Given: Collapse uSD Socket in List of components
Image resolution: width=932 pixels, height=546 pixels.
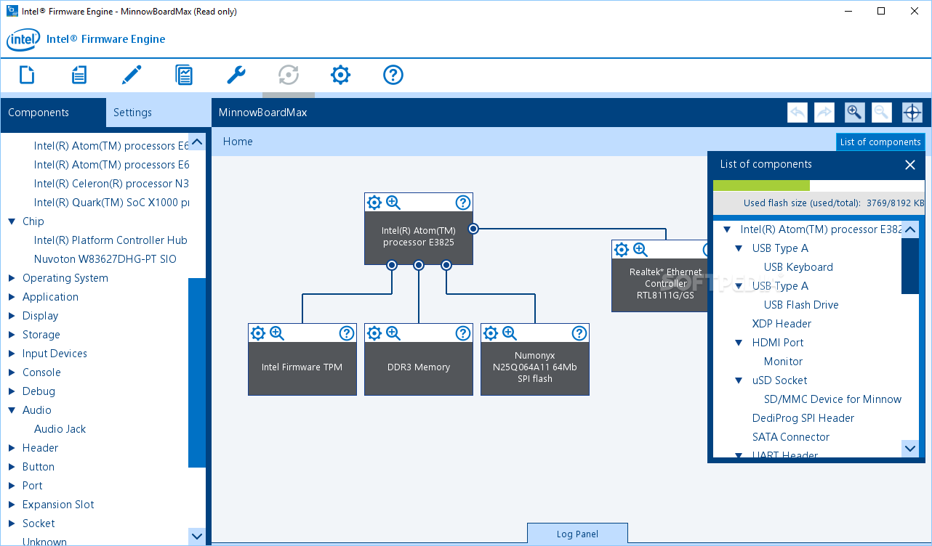Looking at the screenshot, I should coord(739,380).
